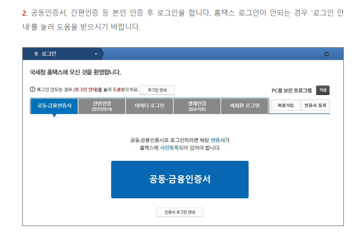Click the 회원가입 button
Screen dimensions: 358x235
point(286,105)
